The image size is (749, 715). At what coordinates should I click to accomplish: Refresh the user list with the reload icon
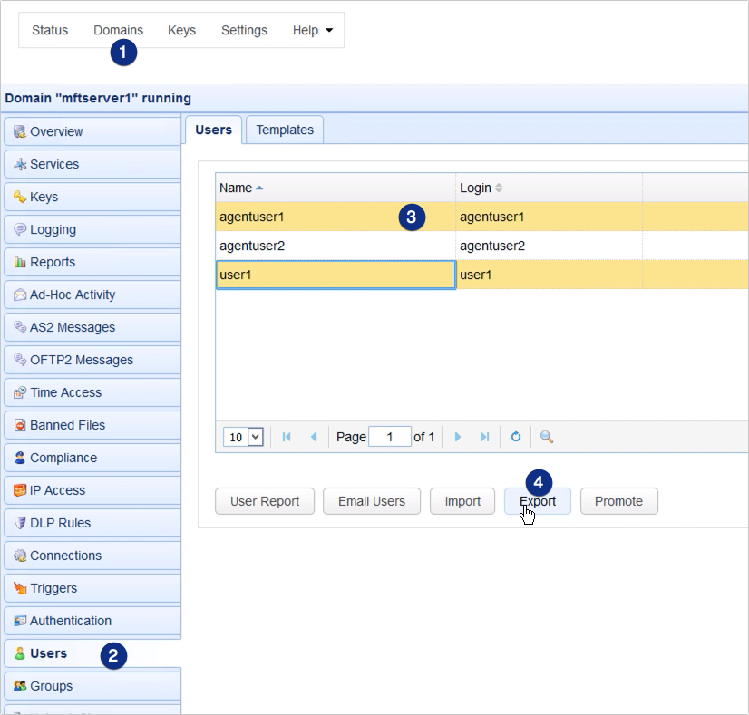pos(515,436)
